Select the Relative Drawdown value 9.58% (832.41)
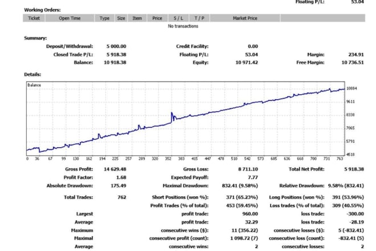The width and height of the screenshot is (376, 251). pyautogui.click(x=346, y=185)
